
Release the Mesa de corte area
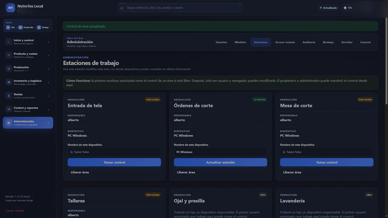pyautogui.click(x=292, y=172)
